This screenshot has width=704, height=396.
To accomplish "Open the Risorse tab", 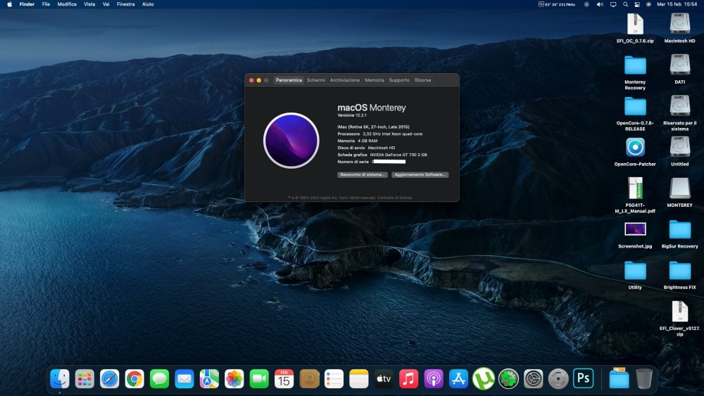I will tap(422, 80).
